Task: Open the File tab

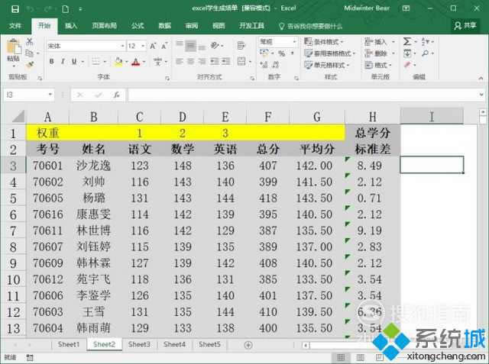Action: (x=15, y=26)
